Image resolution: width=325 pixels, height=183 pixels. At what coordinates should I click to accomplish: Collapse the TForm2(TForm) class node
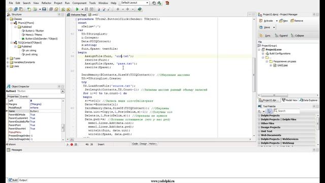pyautogui.click(x=12, y=23)
